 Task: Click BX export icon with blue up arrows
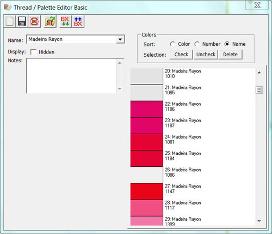pos(78,21)
